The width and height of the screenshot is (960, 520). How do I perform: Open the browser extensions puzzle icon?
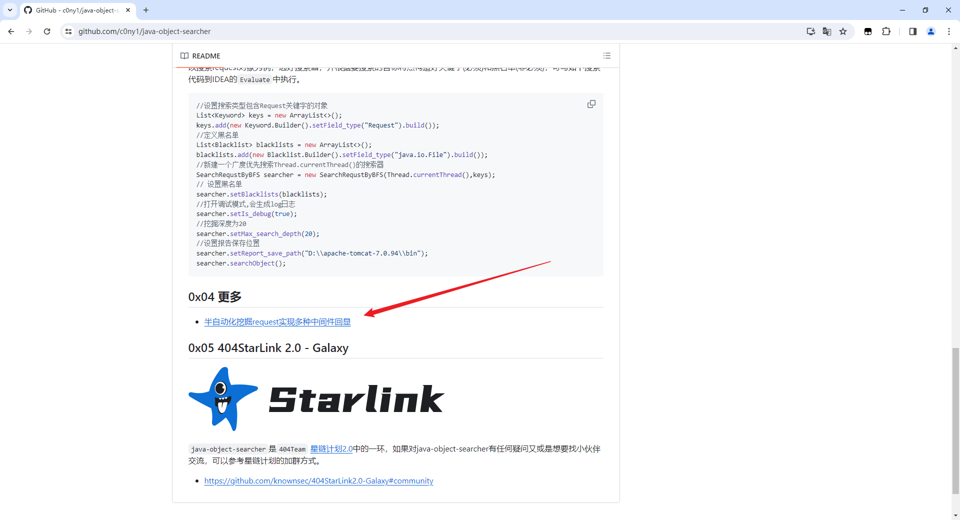pos(886,31)
